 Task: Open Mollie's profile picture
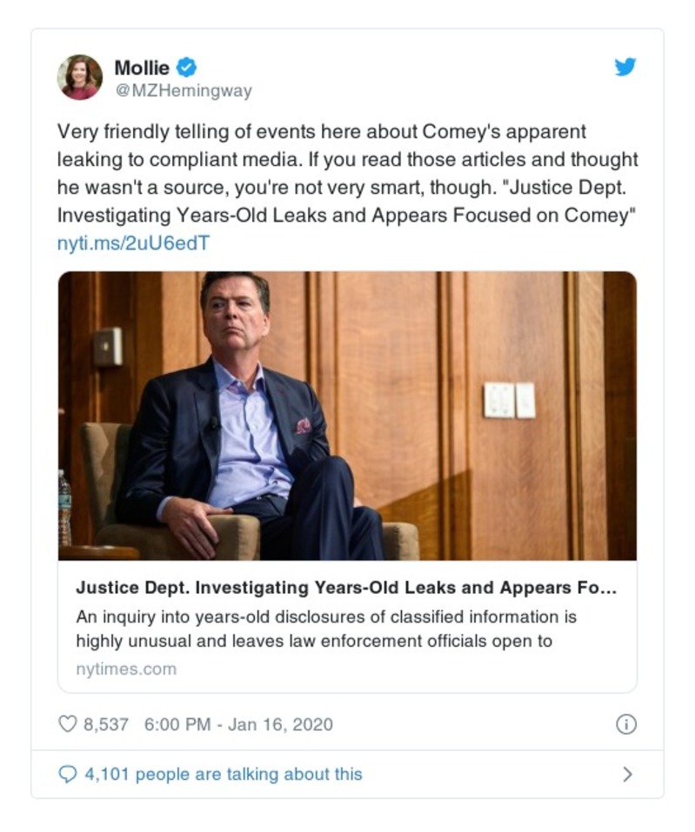[80, 77]
